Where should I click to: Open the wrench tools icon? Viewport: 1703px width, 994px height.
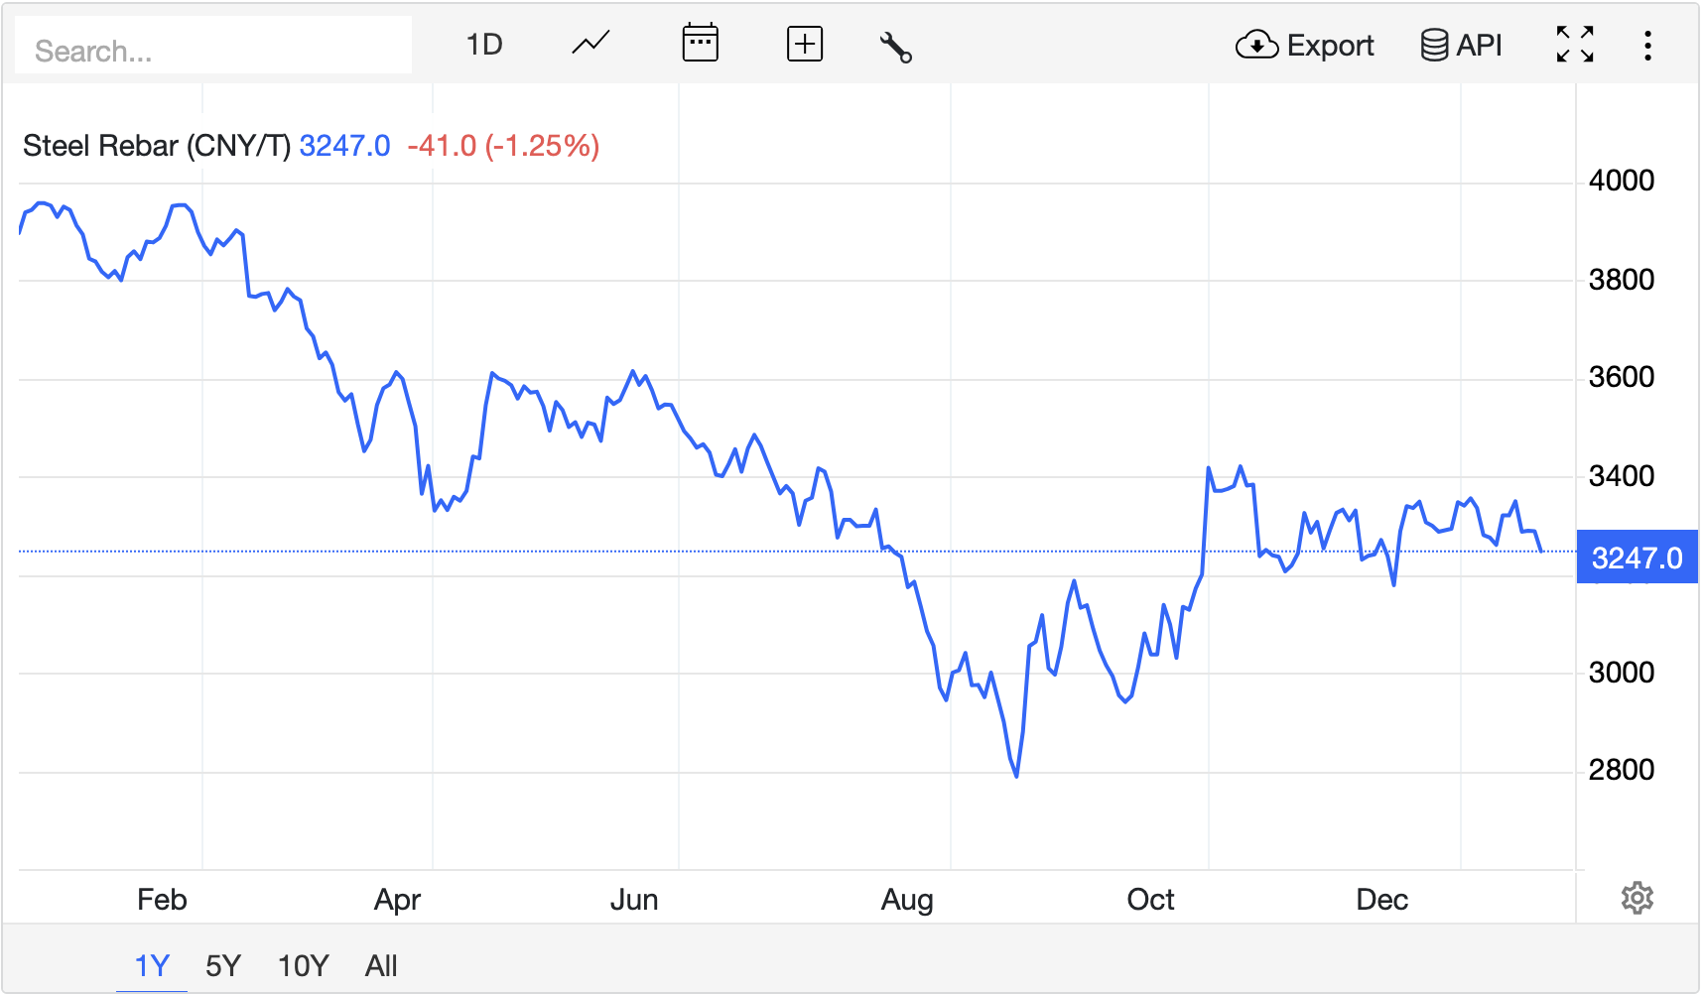(895, 47)
